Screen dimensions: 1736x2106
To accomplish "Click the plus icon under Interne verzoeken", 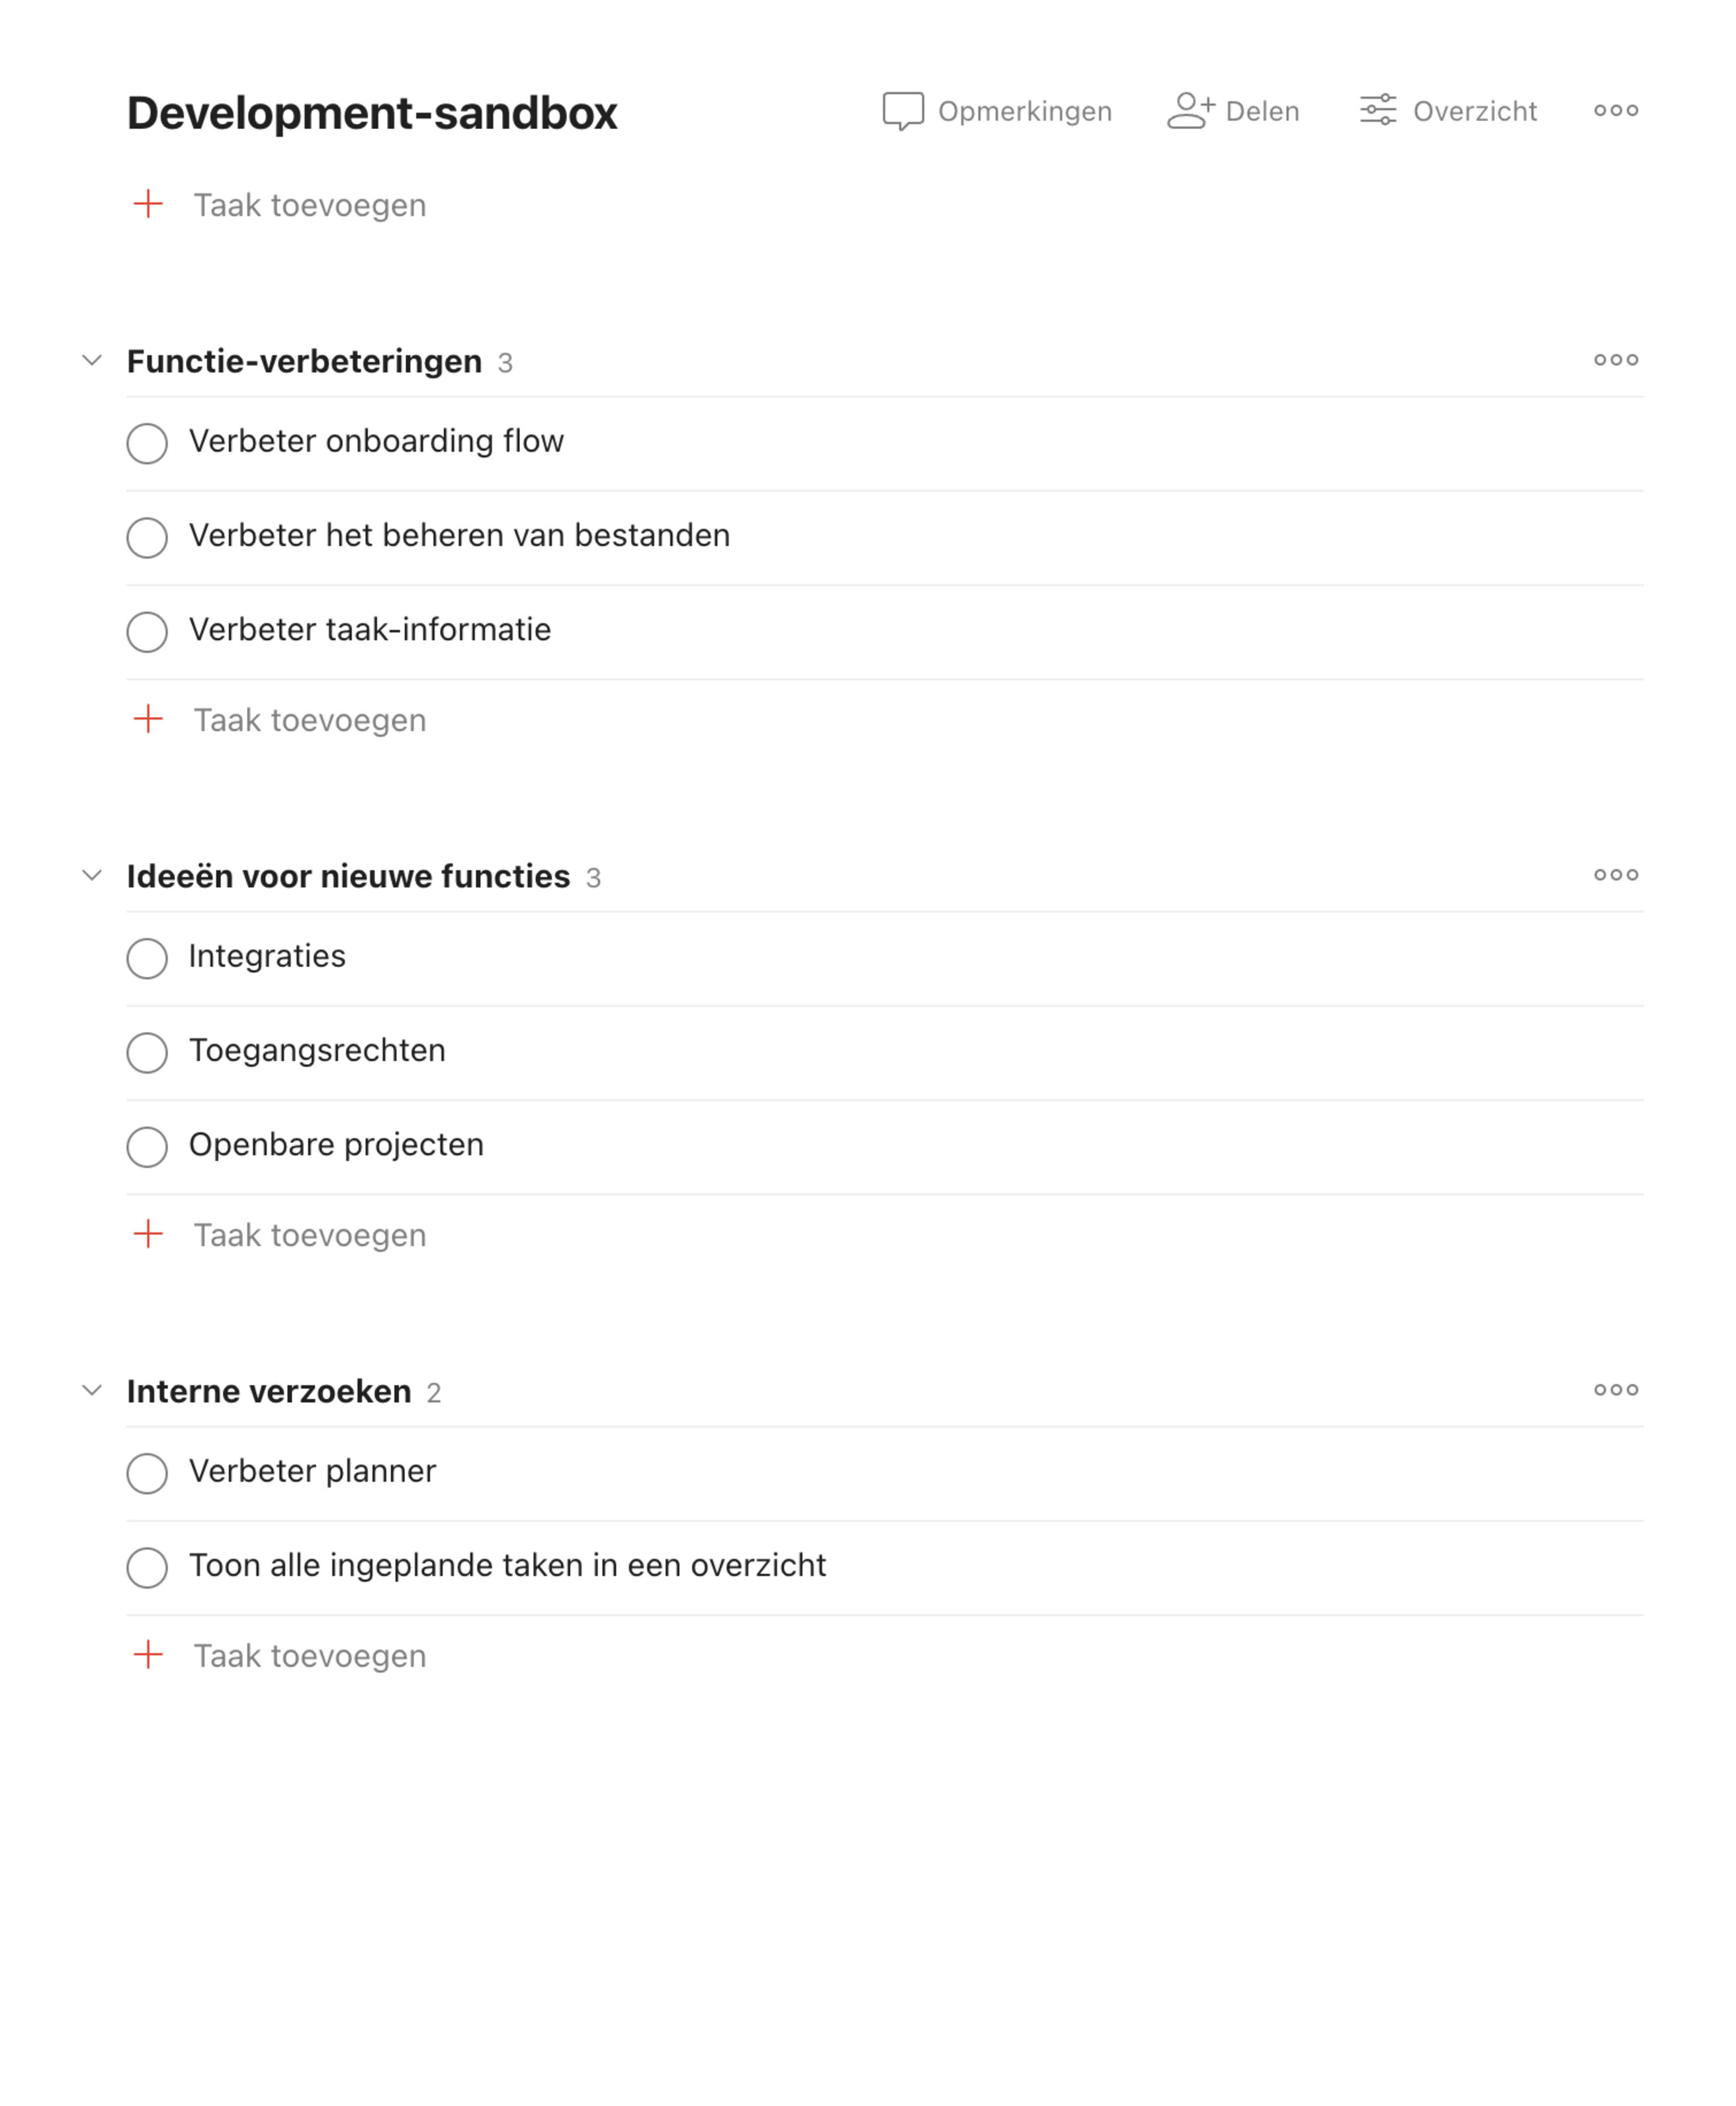I will tap(148, 1655).
